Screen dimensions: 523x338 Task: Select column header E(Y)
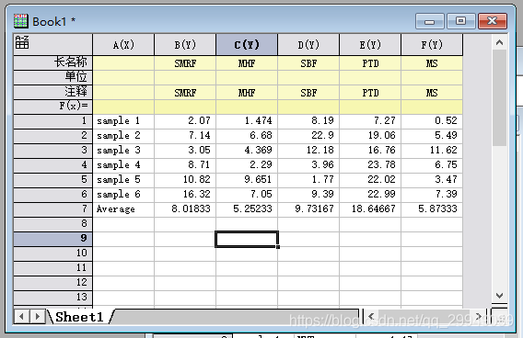[370, 45]
